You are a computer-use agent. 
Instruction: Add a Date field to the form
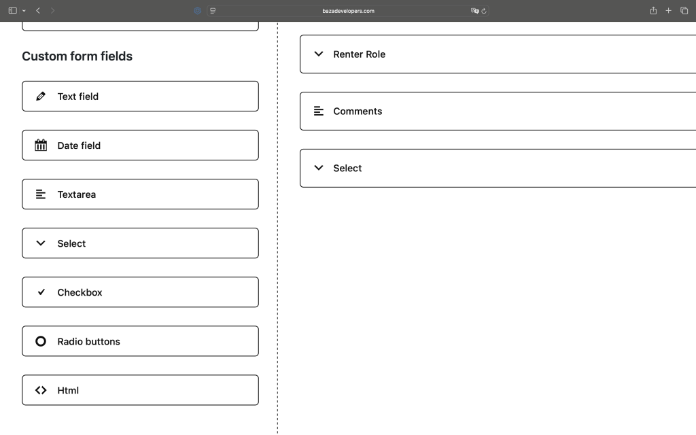pos(140,145)
